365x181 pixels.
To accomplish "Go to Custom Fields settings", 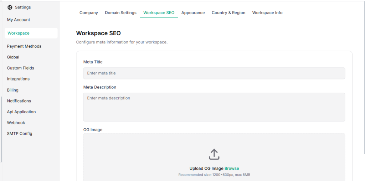I will coord(20,68).
